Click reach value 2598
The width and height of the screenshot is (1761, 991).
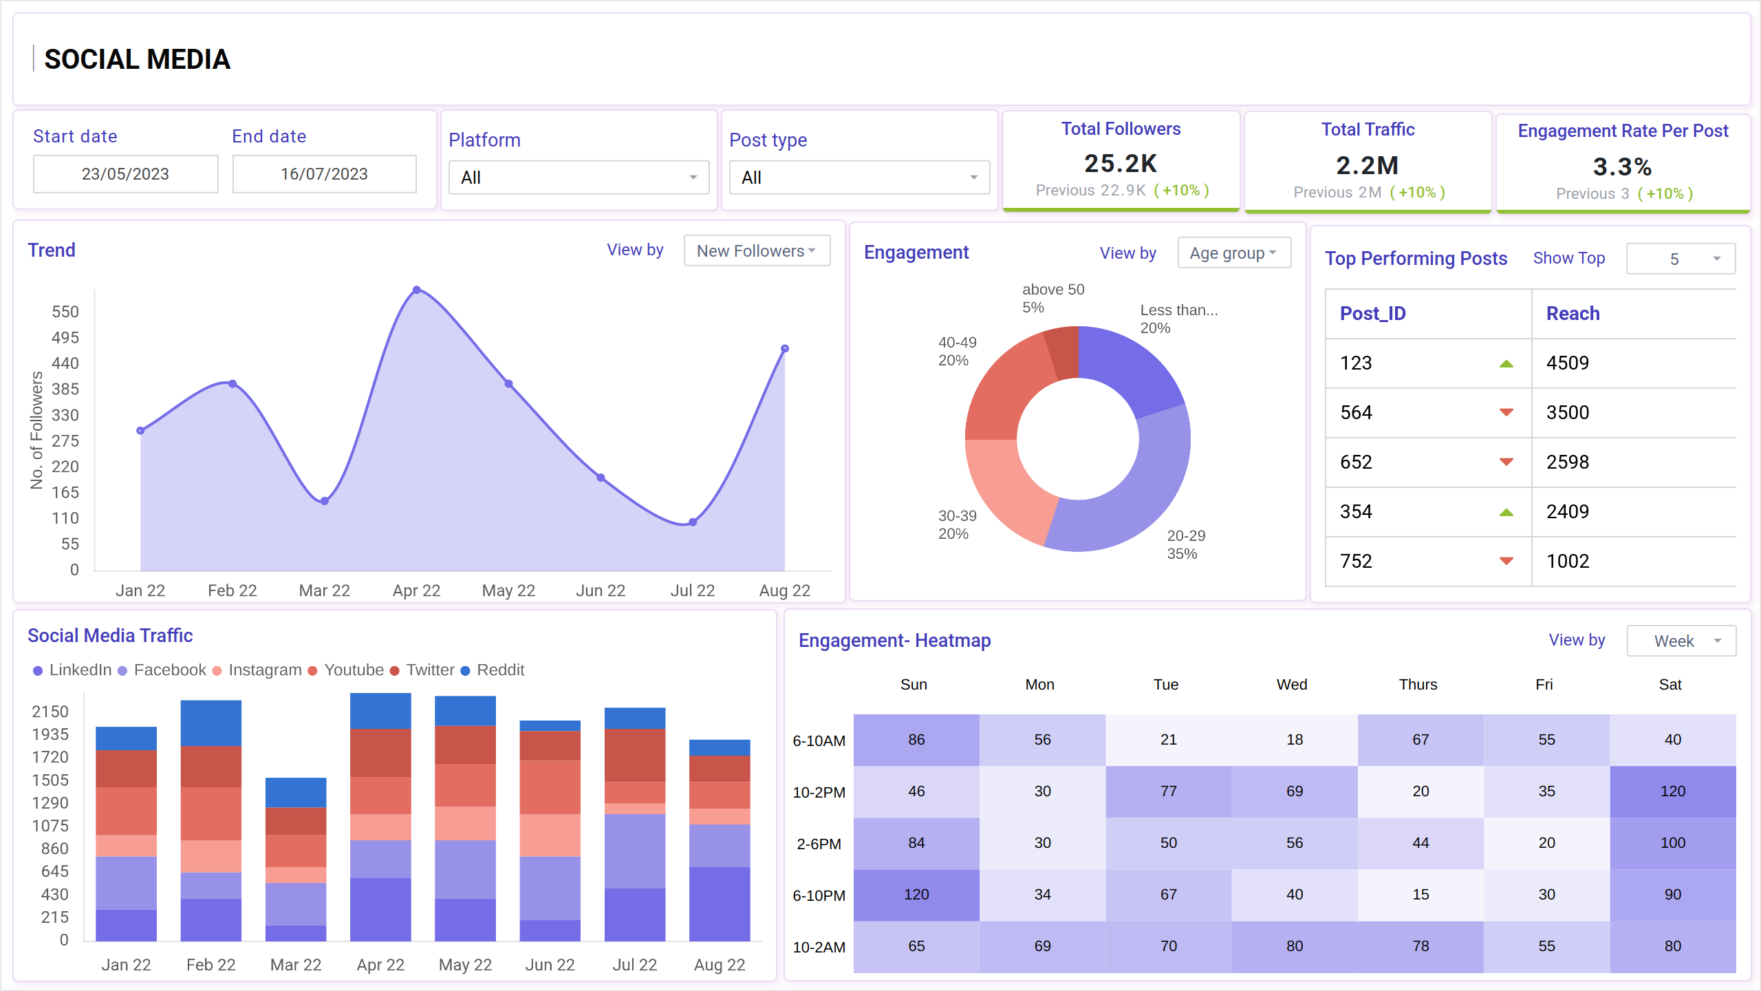(x=1568, y=462)
